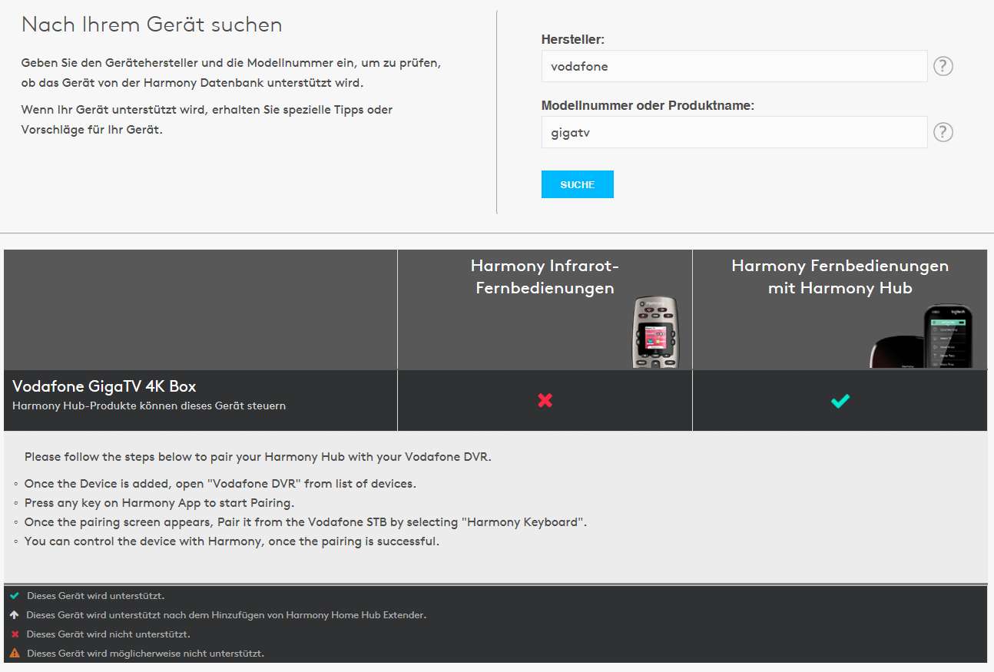Click the white up-arrow legend icon
Viewport: 994px width, 672px height.
point(15,615)
